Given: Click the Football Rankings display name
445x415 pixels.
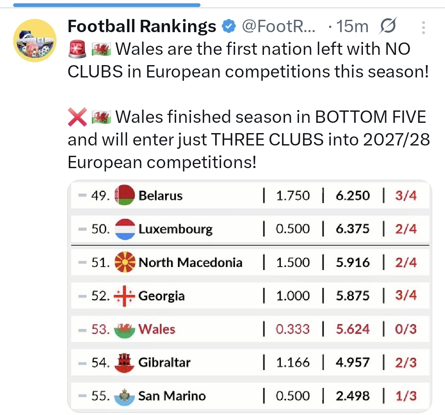Looking at the screenshot, I should 142,27.
